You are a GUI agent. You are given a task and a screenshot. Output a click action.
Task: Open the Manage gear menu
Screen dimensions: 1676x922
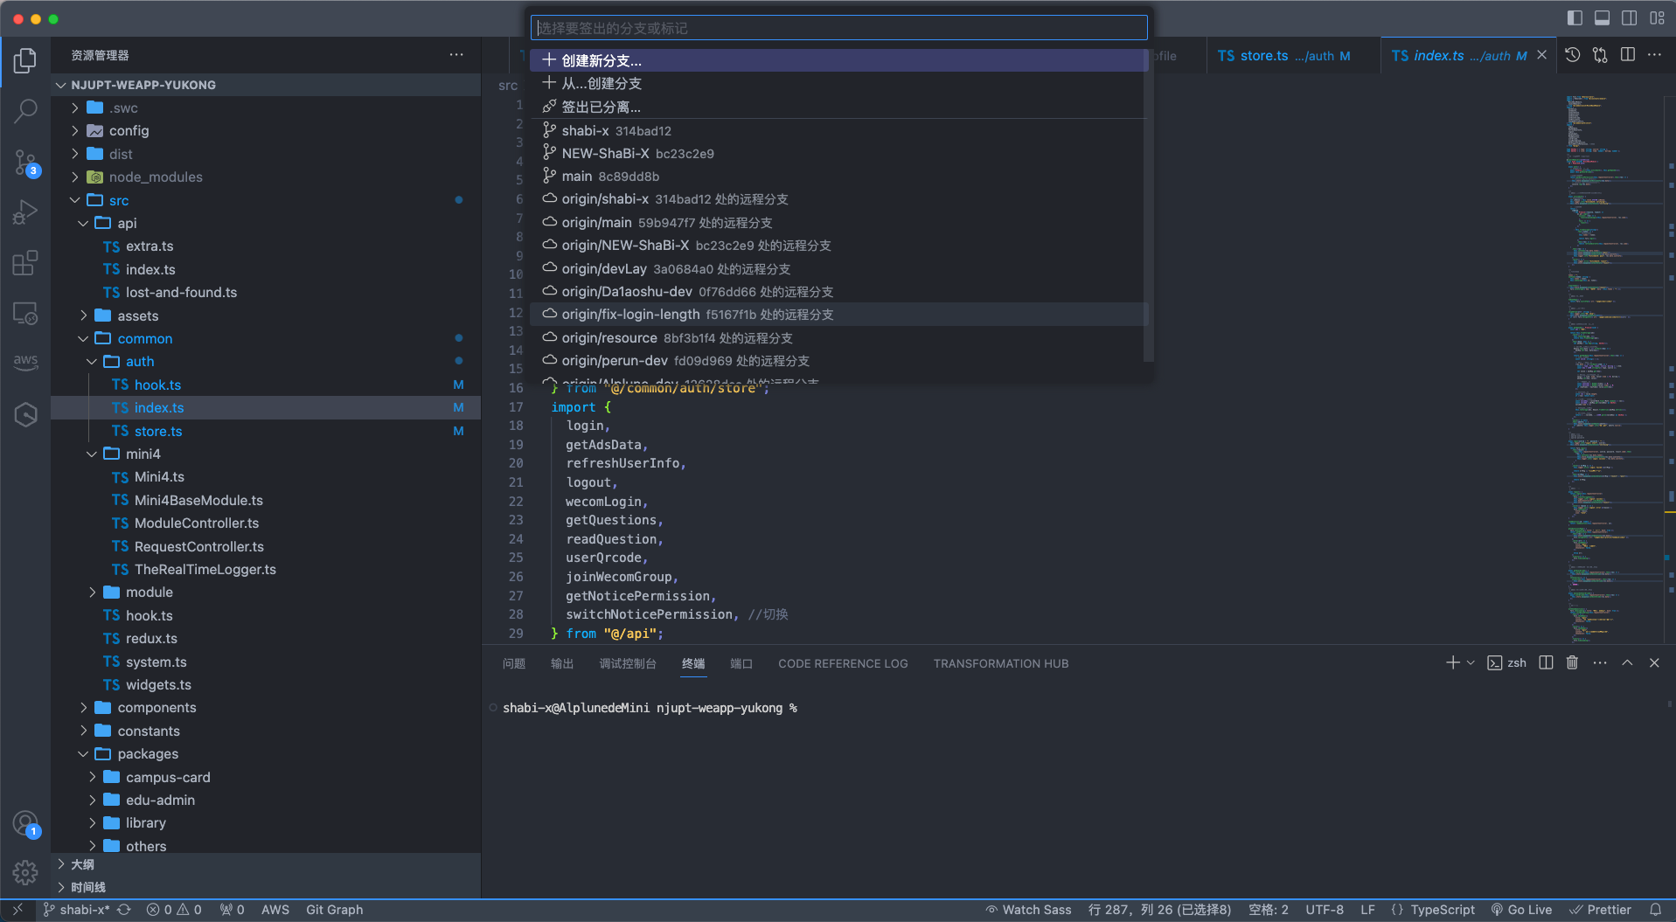[x=25, y=871]
